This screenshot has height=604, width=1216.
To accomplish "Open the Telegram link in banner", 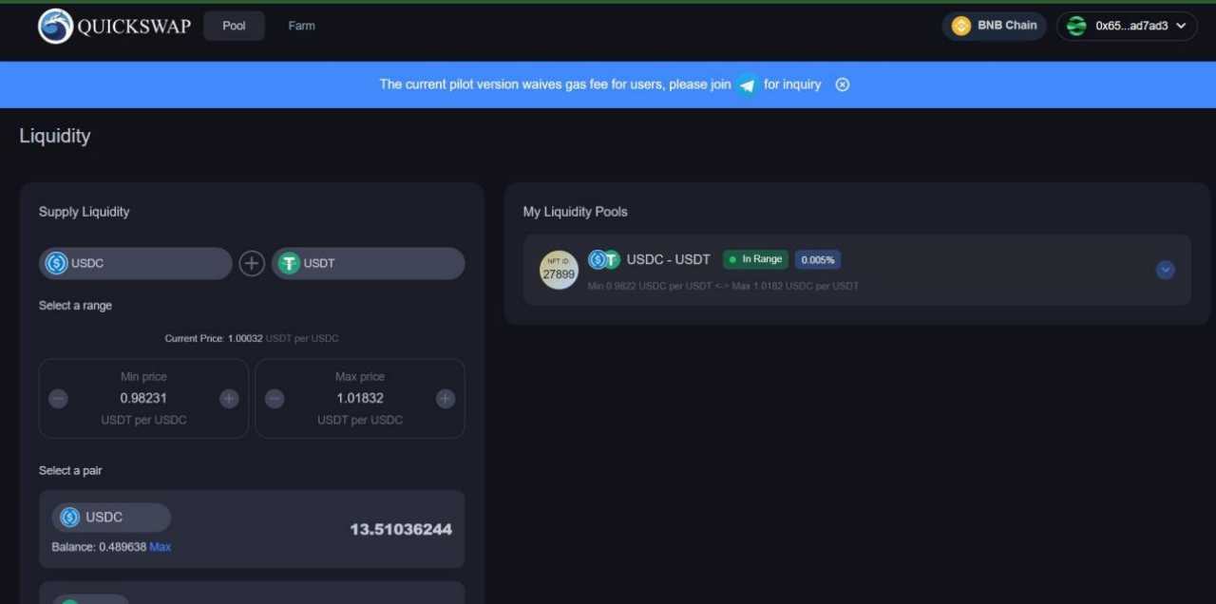I will pos(748,85).
